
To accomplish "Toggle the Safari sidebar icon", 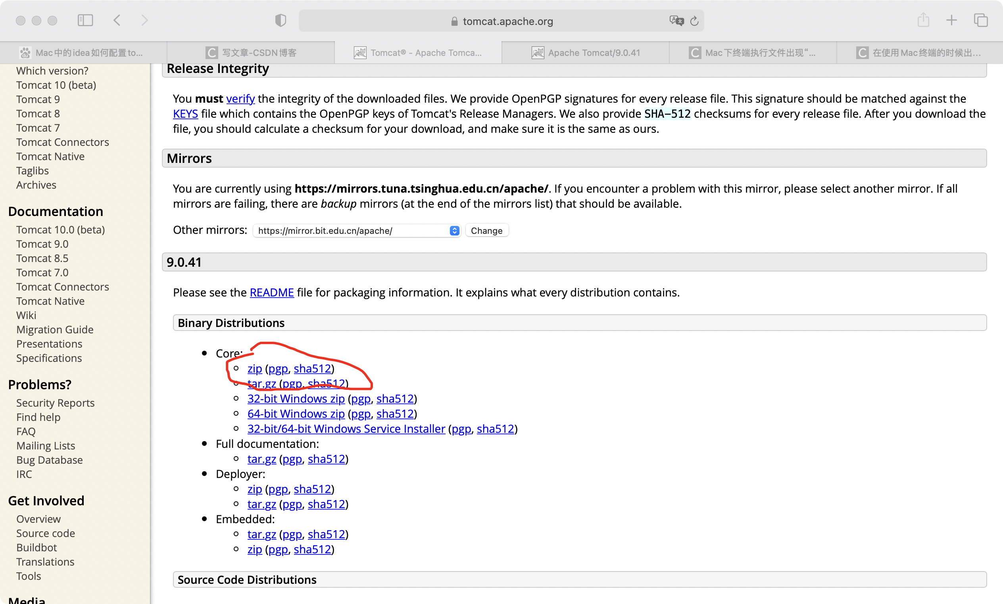I will (x=85, y=20).
